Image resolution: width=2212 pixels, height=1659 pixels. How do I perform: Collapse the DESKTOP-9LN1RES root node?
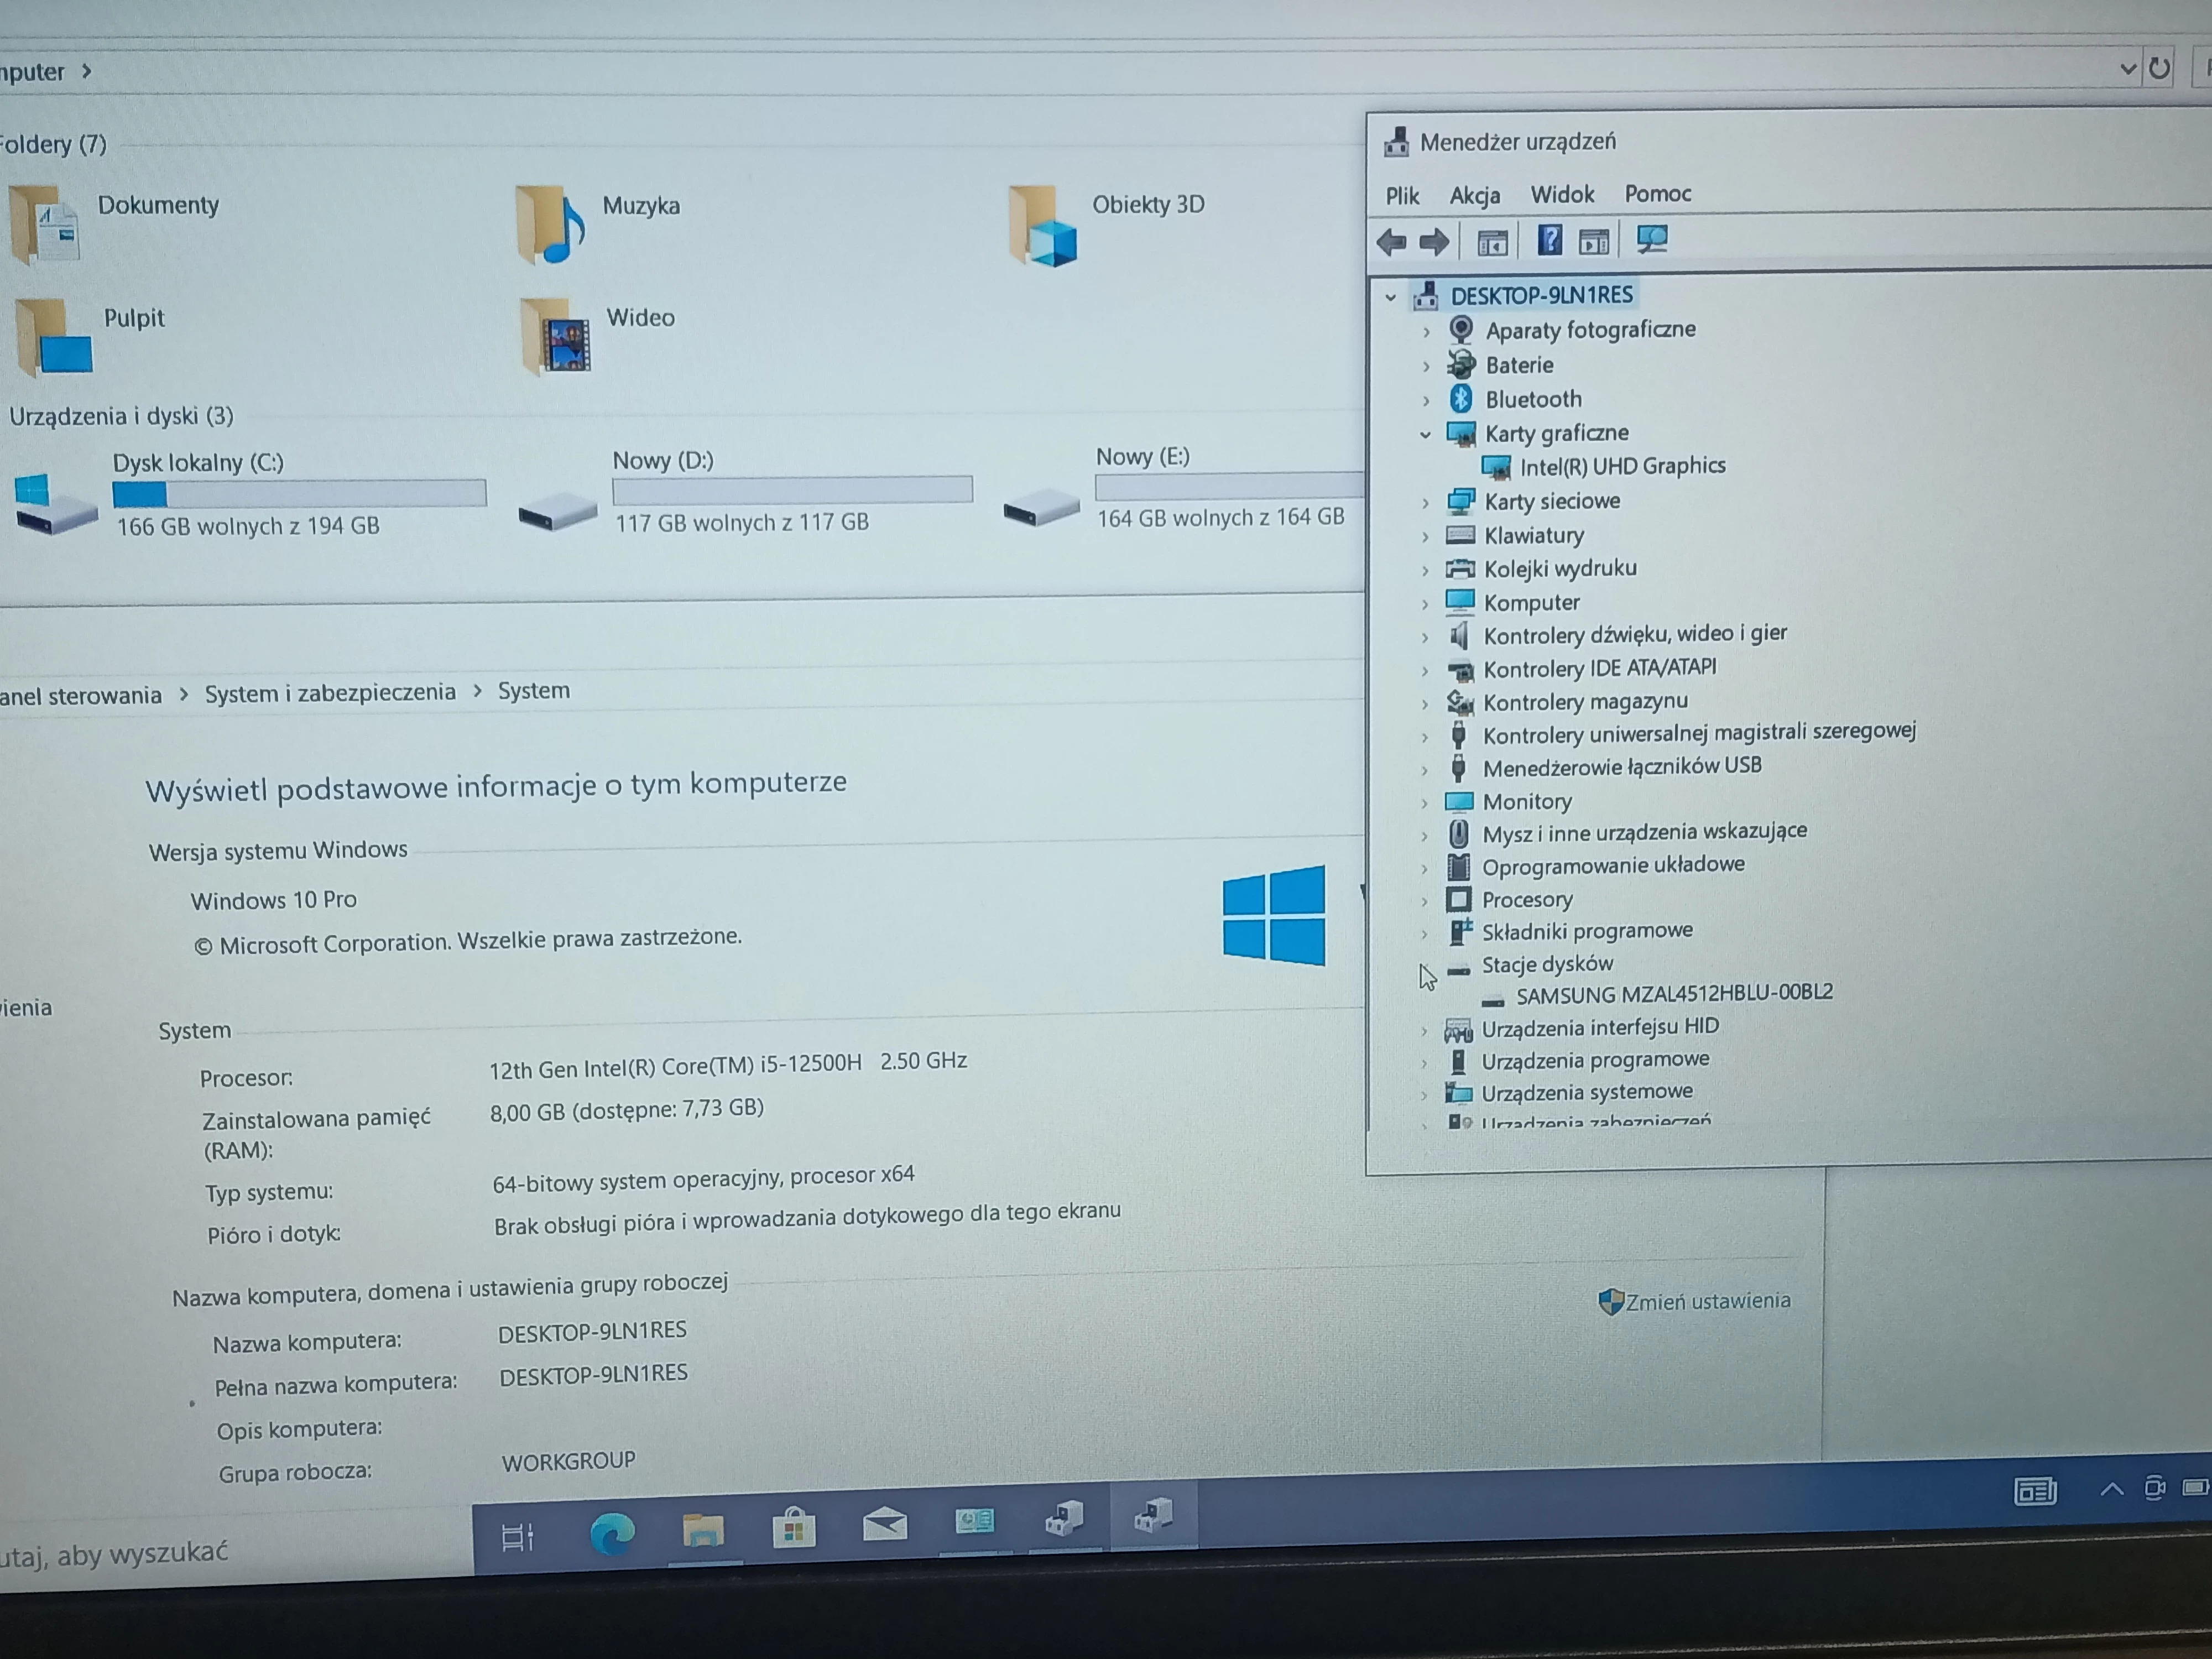pos(1390,297)
